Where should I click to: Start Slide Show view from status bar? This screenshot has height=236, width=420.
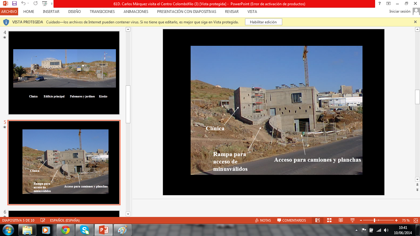click(353, 220)
